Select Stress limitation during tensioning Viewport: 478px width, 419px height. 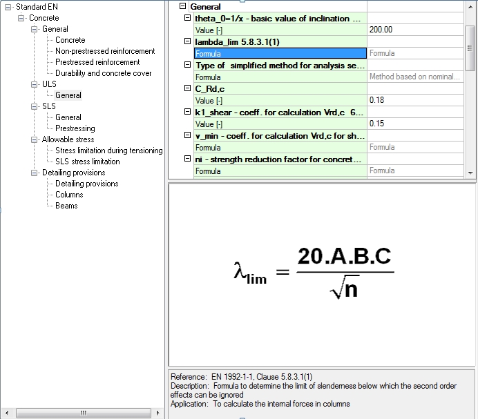coord(109,150)
